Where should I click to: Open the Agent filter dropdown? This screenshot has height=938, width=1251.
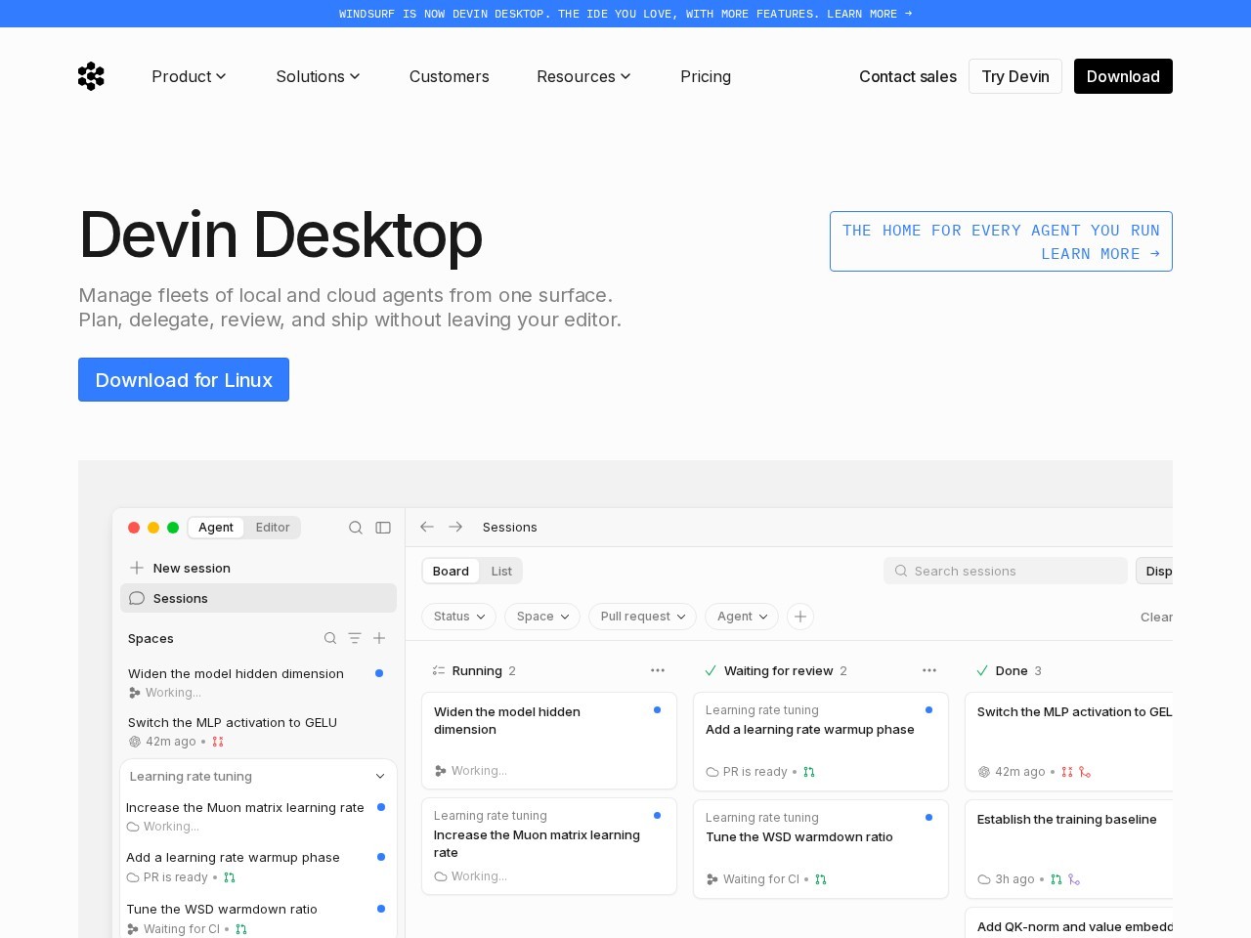tap(742, 617)
